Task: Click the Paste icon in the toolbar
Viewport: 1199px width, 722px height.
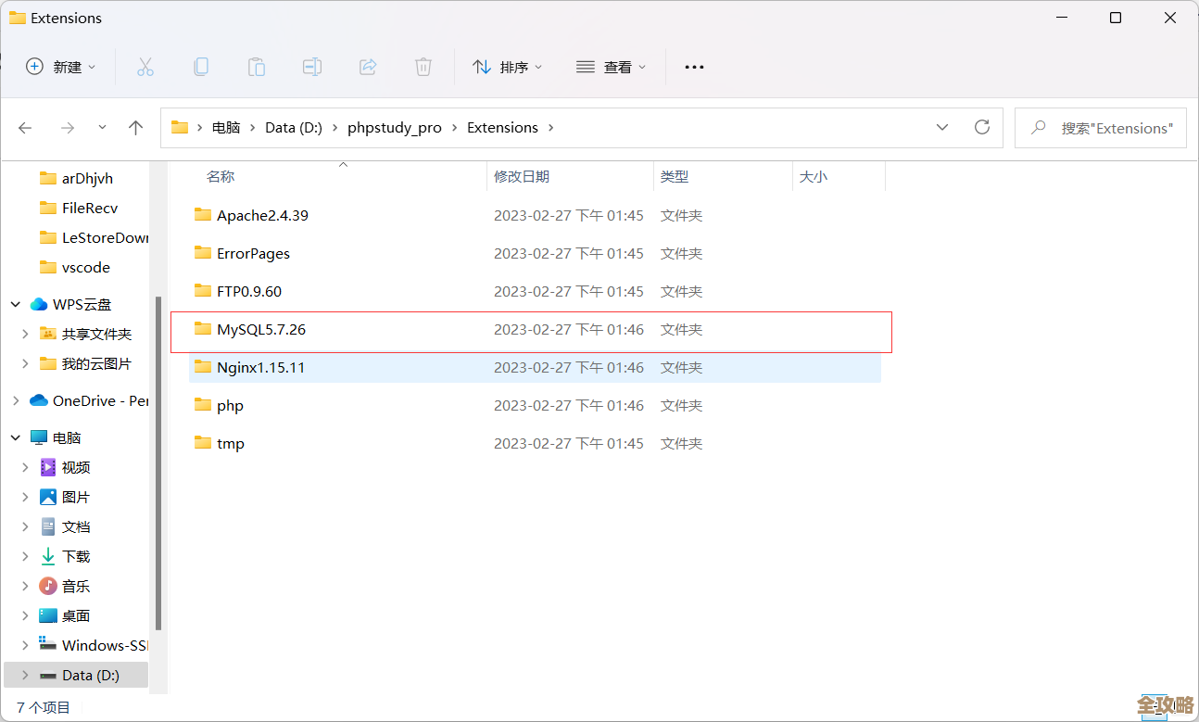Action: coord(256,66)
